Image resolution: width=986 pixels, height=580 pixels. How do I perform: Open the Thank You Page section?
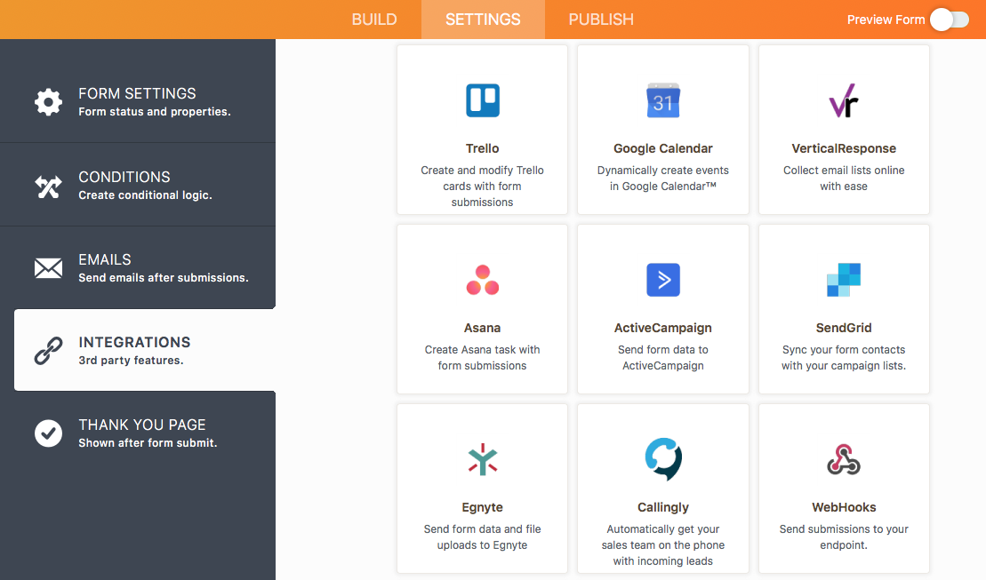pyautogui.click(x=138, y=433)
